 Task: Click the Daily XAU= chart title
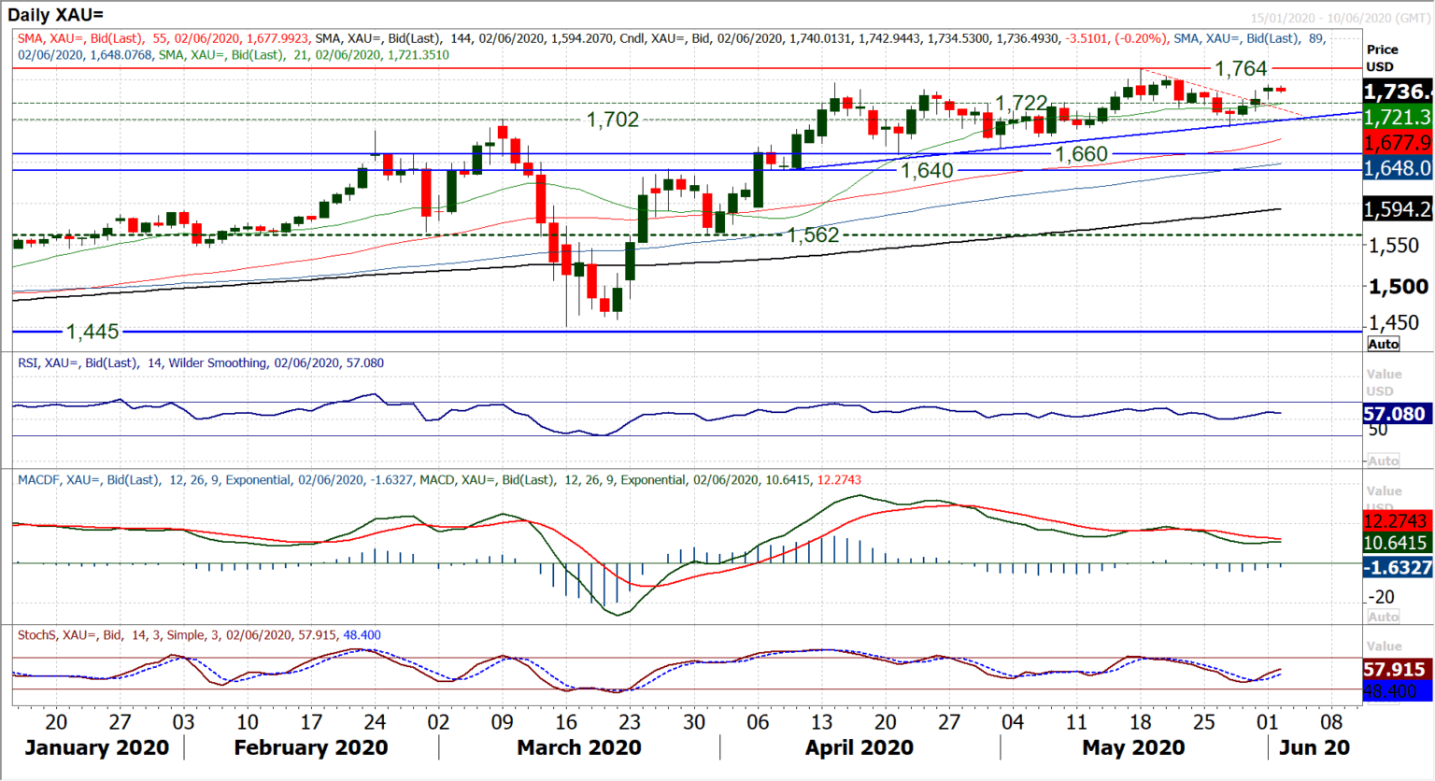tap(55, 14)
